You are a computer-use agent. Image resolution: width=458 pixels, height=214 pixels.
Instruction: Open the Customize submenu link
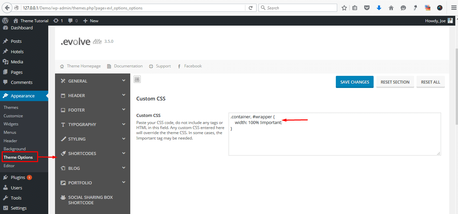click(x=13, y=116)
